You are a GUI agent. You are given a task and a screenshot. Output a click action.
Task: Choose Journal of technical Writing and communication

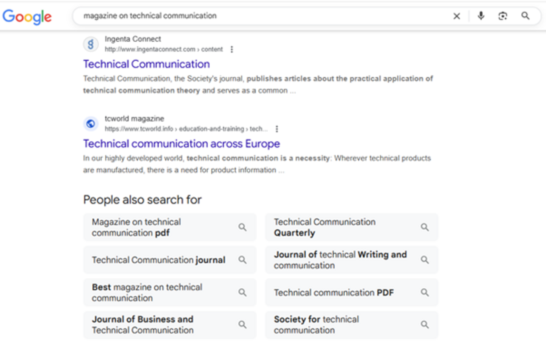coord(351,260)
